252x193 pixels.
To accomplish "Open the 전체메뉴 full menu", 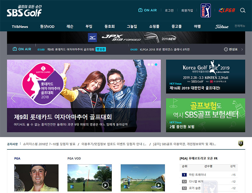I will point(240,26).
